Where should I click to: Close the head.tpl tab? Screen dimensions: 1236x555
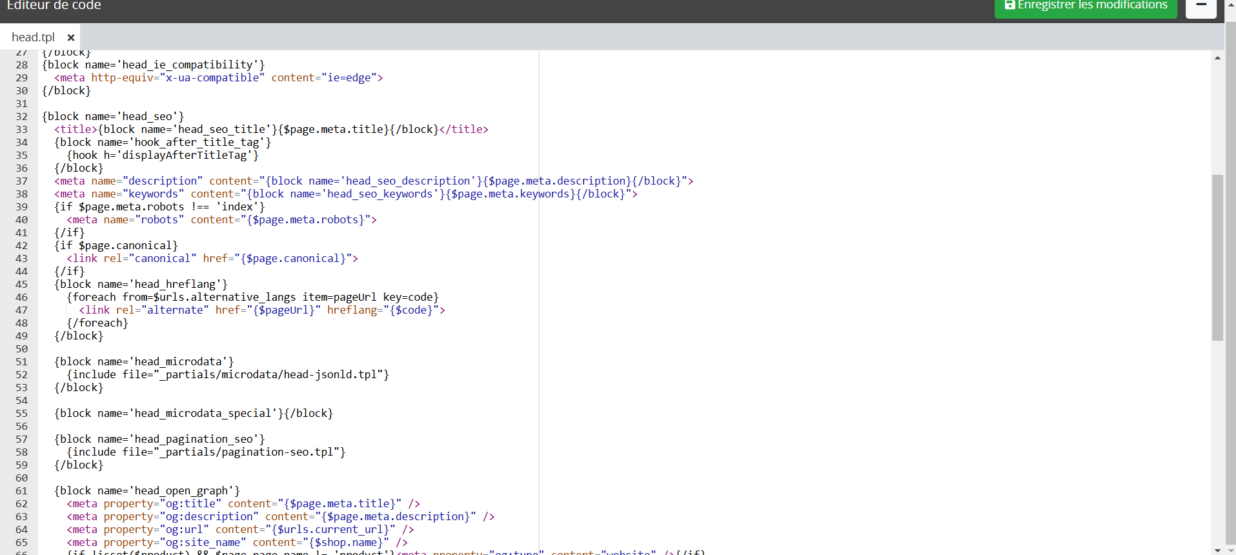pyautogui.click(x=71, y=37)
